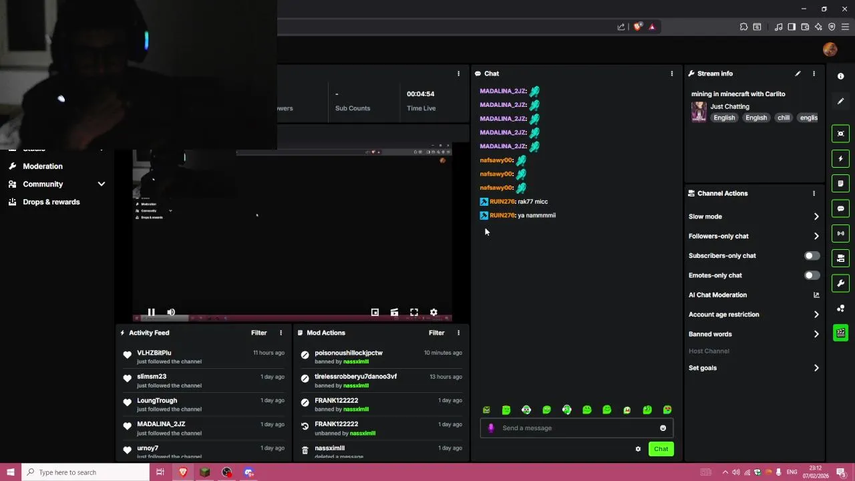Image resolution: width=855 pixels, height=481 pixels.
Task: Open Activity Feed Filter dropdown
Action: [259, 333]
